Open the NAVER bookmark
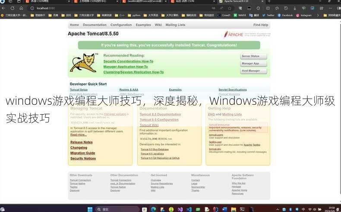The width and height of the screenshot is (341, 212). pos(240,15)
